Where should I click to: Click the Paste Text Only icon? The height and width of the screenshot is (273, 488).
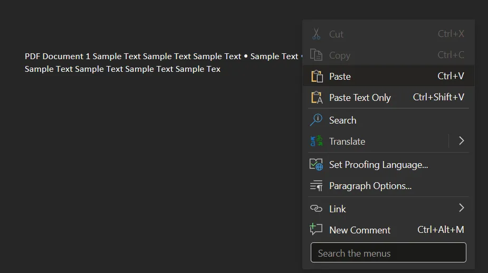click(317, 97)
